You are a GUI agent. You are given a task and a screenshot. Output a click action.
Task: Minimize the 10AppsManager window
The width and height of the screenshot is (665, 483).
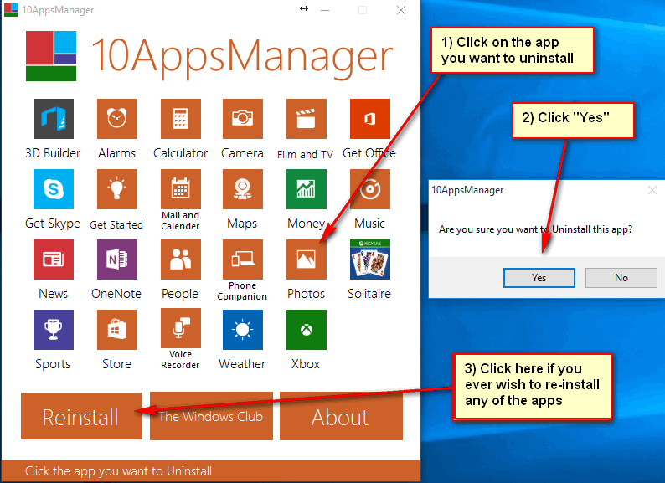tap(325, 10)
